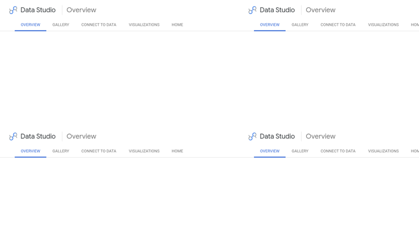The height and width of the screenshot is (235, 419).
Task: Go to HOME tab in bottom-left panel
Action: [x=177, y=151]
